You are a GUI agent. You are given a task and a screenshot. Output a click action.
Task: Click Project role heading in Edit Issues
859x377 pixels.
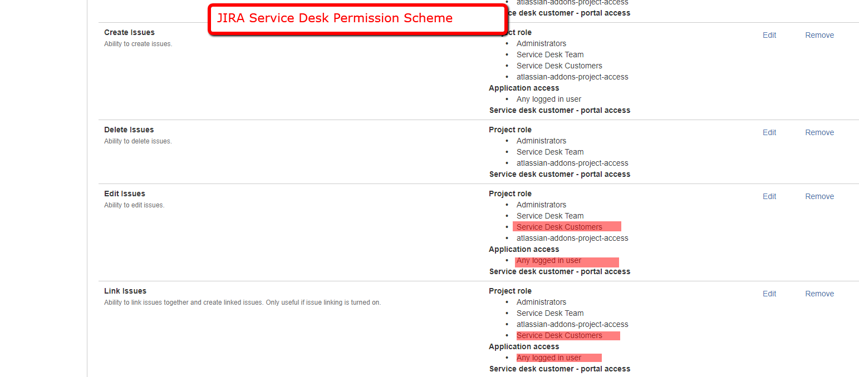[x=510, y=194]
